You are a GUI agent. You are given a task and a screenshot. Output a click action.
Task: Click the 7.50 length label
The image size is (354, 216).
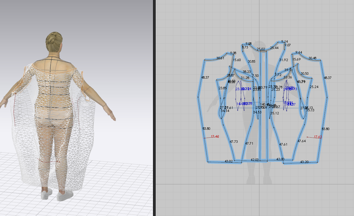coord(255,75)
